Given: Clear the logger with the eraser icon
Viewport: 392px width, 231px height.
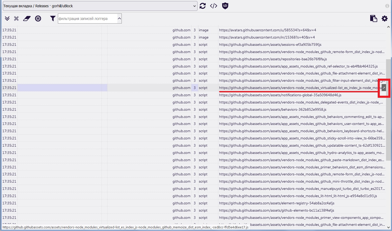Looking at the screenshot, I should 27,18.
